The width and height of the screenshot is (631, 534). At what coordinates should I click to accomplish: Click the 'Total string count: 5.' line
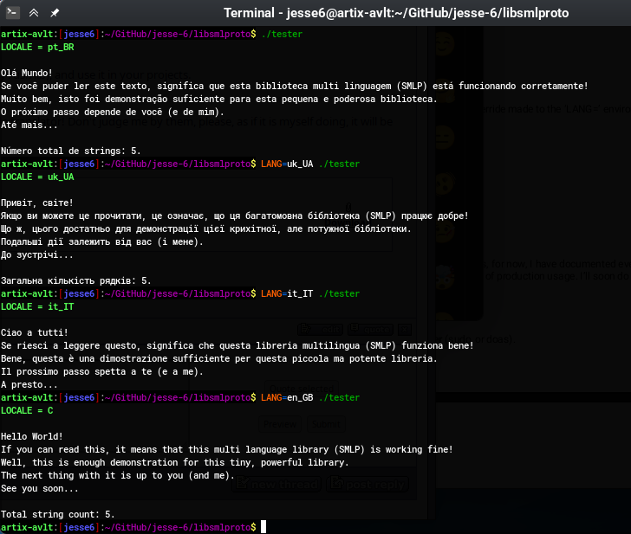[58, 514]
